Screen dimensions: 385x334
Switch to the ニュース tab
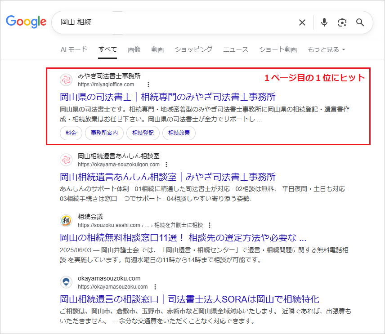click(x=235, y=49)
